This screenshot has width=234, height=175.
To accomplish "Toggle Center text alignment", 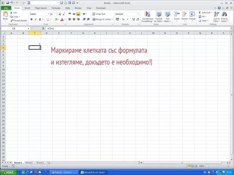I will coord(74,19).
